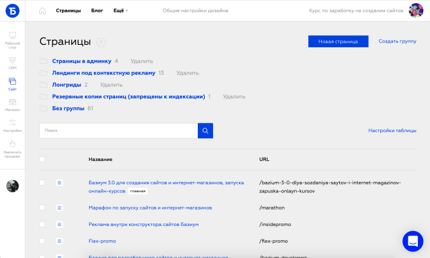Click Удалить next to Резервные копии страниц
Screen dimensions: 430x258
click(234, 96)
